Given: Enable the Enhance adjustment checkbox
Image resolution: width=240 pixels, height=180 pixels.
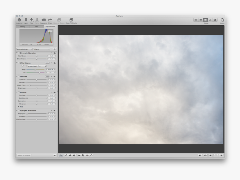Looking at the screenshot, I should point(19,92).
